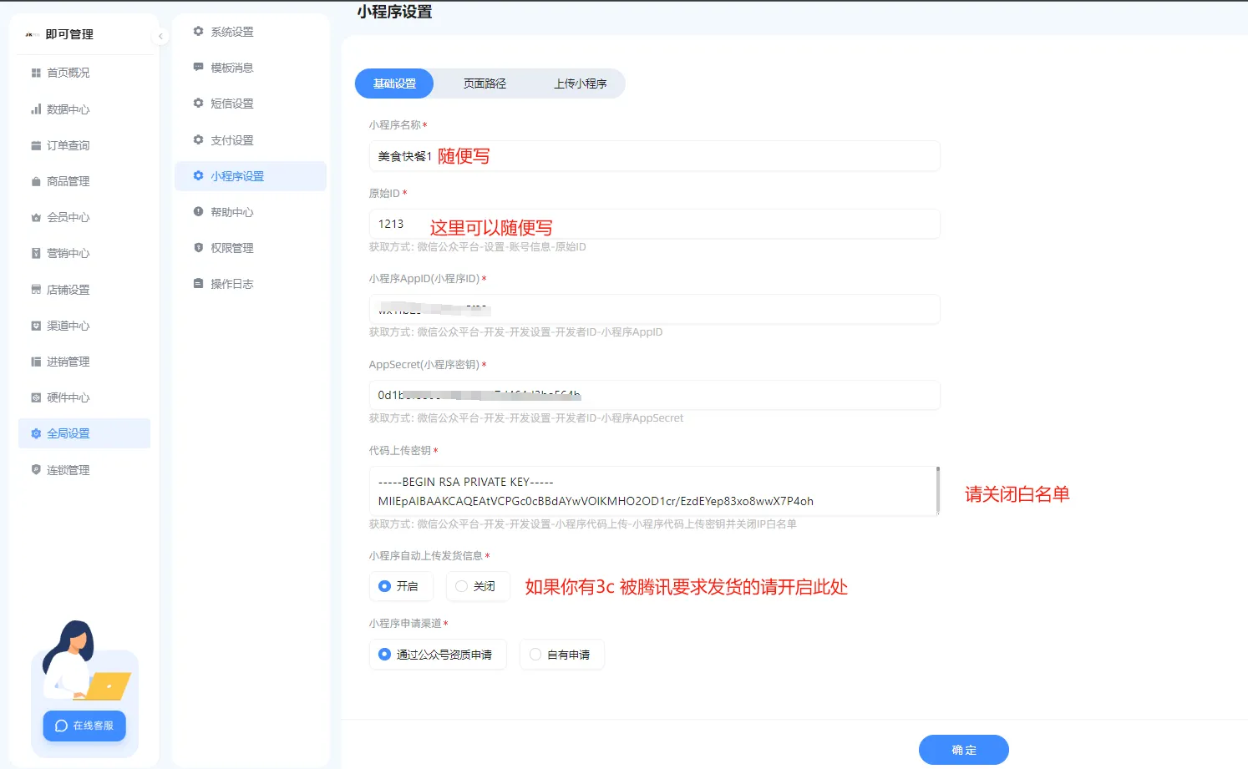Image resolution: width=1248 pixels, height=769 pixels.
Task: Collapse the sidebar with the chevron arrow
Action: pyautogui.click(x=160, y=36)
